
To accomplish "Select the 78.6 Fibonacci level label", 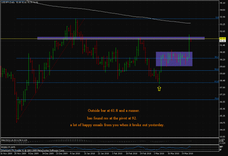I will [217, 98].
